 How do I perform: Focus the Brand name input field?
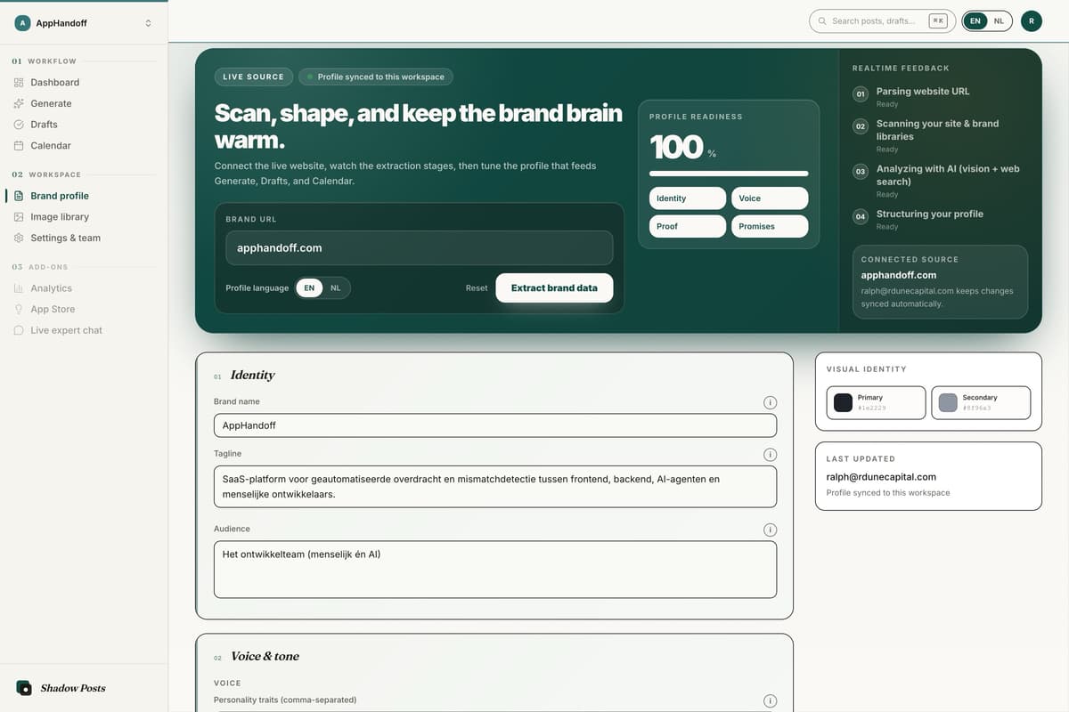pos(495,425)
